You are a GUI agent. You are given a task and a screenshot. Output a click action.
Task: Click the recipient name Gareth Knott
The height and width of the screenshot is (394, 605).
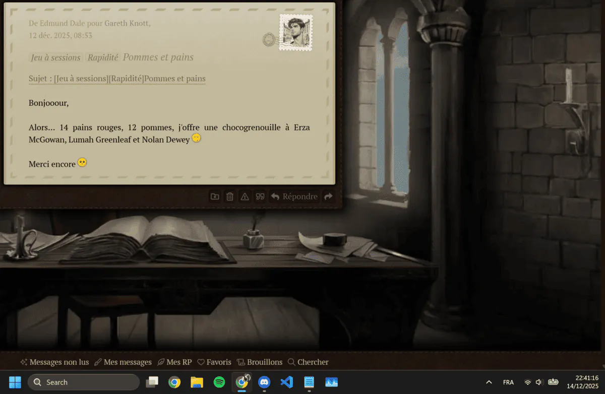pyautogui.click(x=126, y=23)
